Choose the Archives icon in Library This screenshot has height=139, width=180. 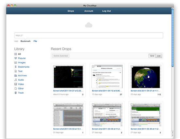[x=16, y=75]
